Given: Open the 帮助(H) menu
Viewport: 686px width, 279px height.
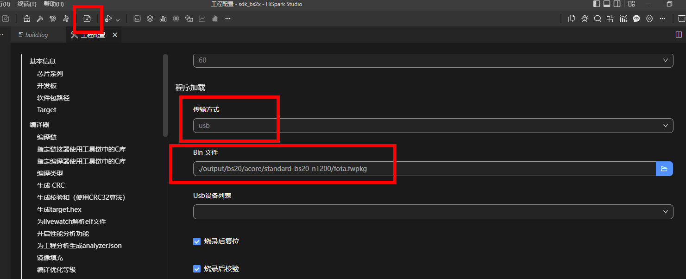Looking at the screenshot, I should coord(54,4).
